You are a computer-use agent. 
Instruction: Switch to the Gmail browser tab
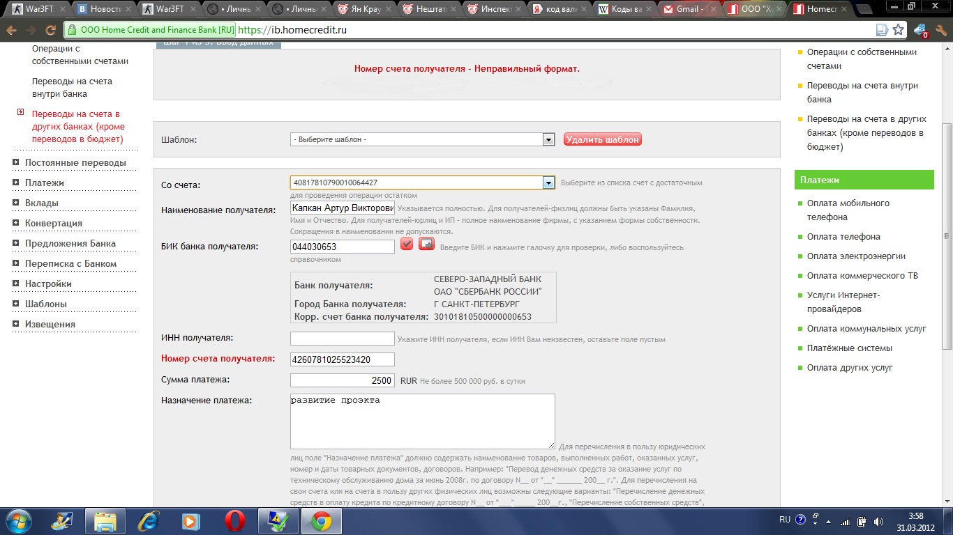pyautogui.click(x=688, y=10)
